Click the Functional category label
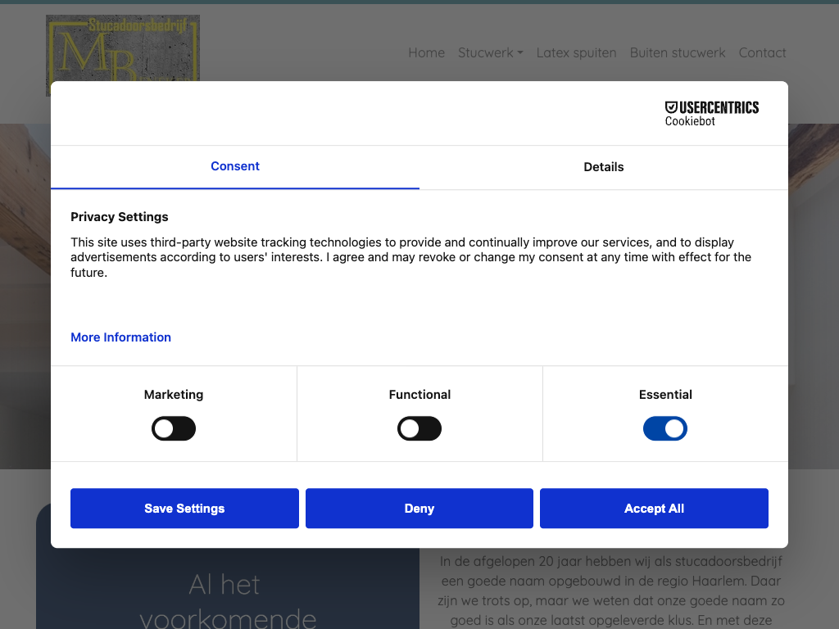The image size is (839, 629). coord(419,395)
